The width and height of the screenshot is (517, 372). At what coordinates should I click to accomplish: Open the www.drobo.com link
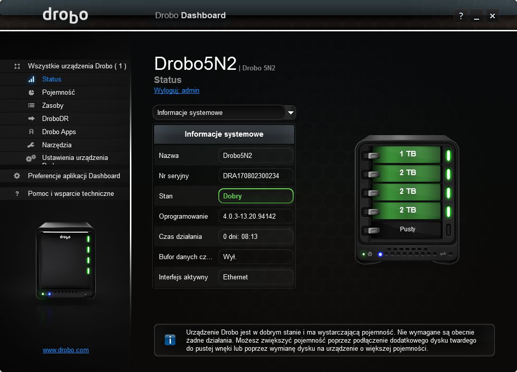(x=66, y=350)
